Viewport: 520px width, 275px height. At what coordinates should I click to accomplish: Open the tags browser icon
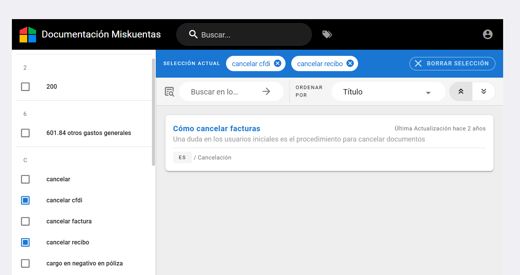(x=327, y=34)
